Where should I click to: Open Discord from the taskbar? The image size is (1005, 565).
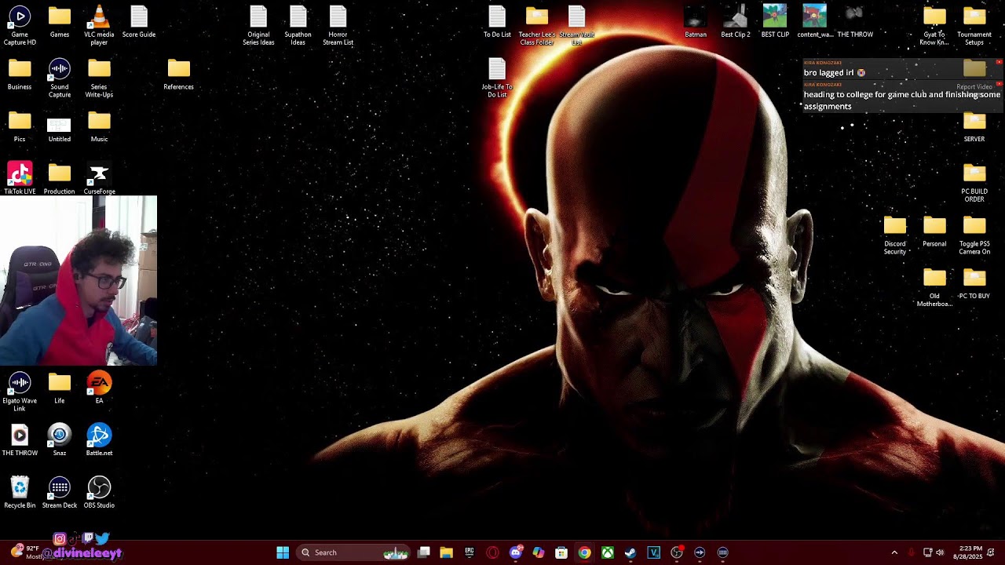[x=515, y=552]
